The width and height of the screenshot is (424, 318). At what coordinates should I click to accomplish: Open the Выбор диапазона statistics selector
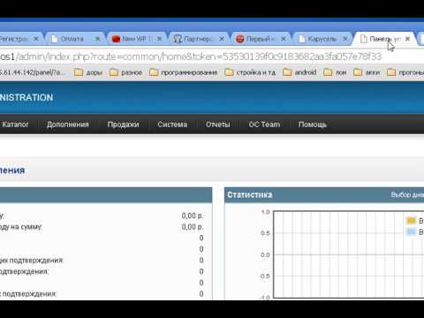coord(407,195)
